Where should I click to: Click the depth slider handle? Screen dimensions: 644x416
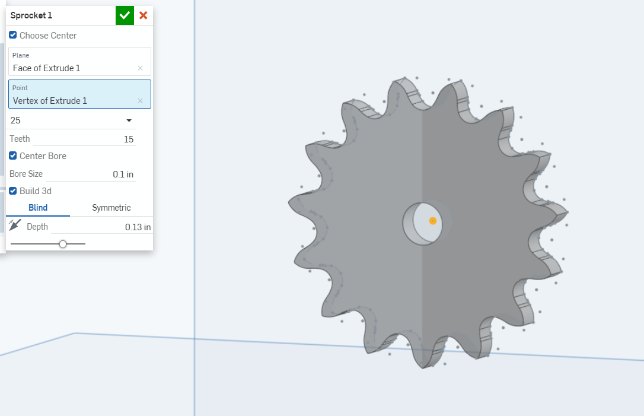click(x=63, y=243)
